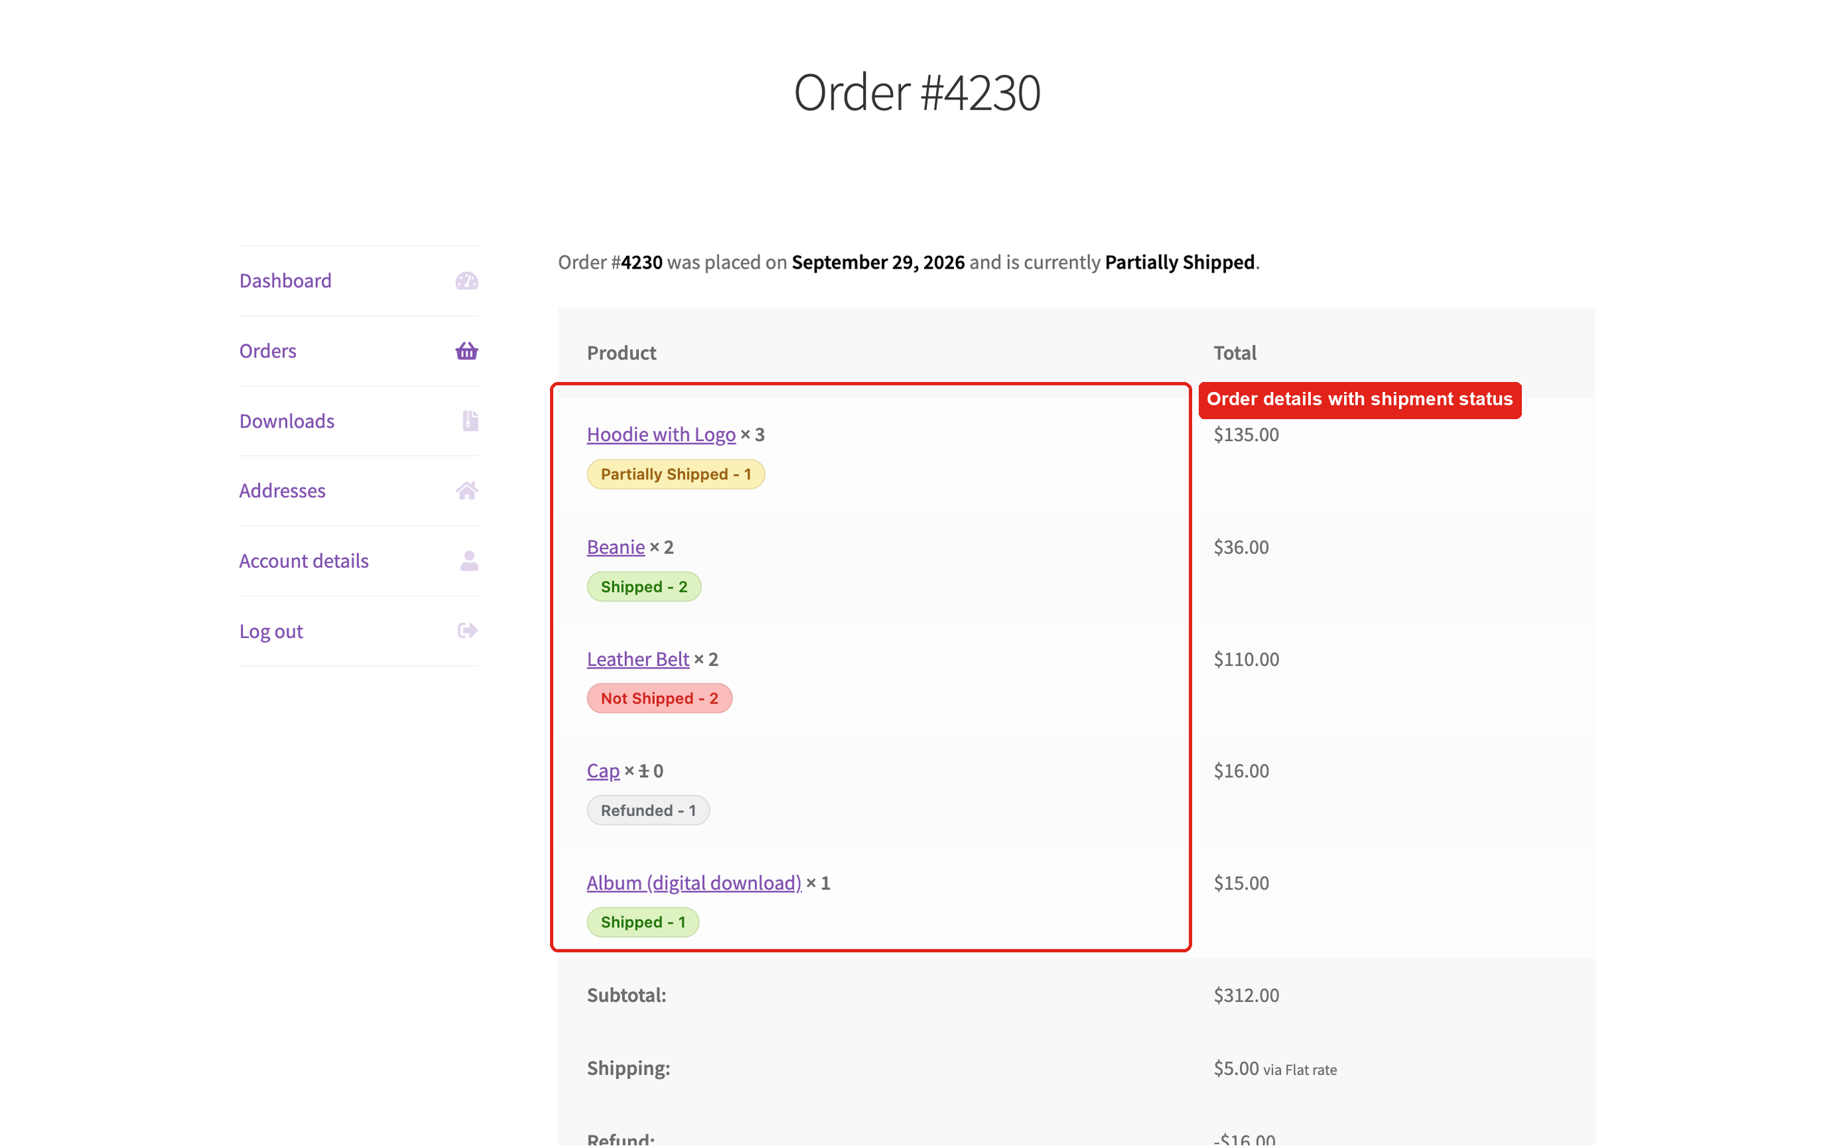Click the Dashboard gauge icon
The width and height of the screenshot is (1833, 1146).
[x=466, y=281]
